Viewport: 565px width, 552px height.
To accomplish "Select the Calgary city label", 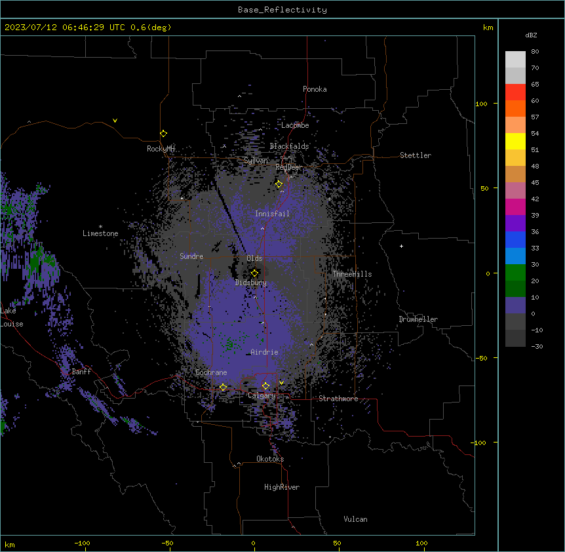I will (x=262, y=395).
